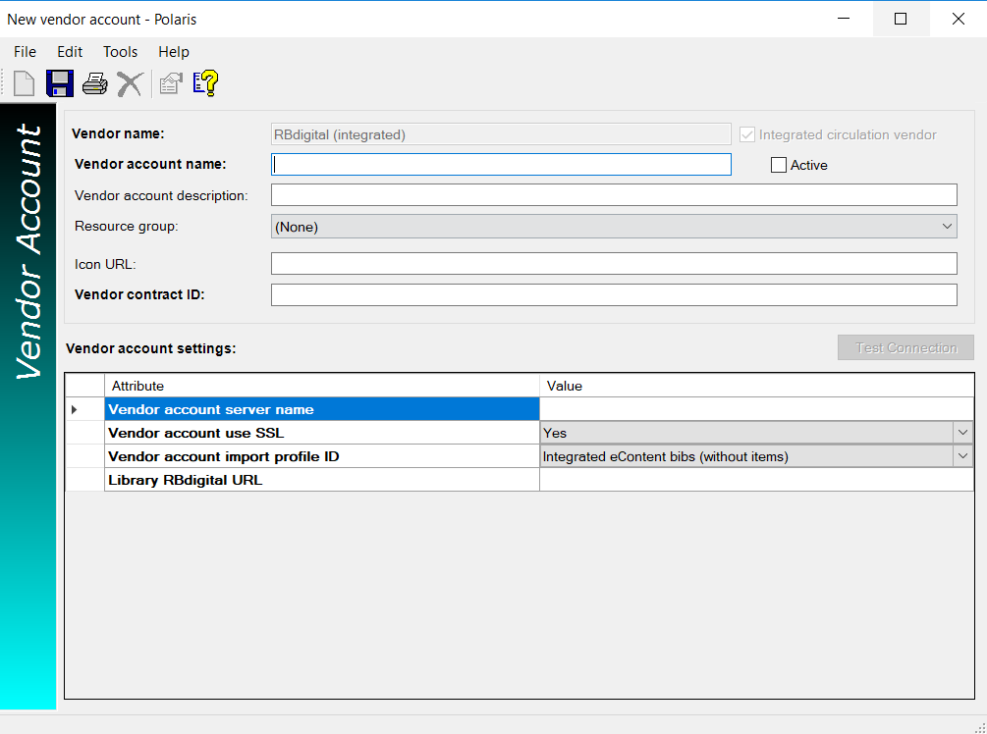
Task: Save the vendor account with floppy icon
Action: (x=60, y=84)
